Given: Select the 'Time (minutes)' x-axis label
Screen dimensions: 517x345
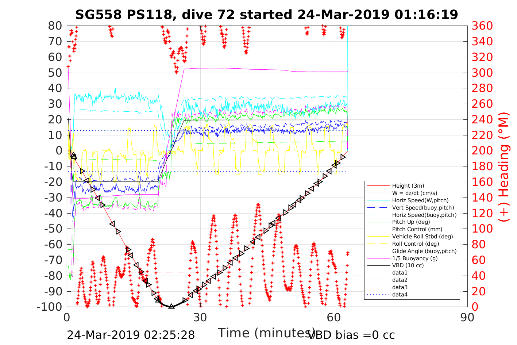Looking at the screenshot, I should pos(267,333).
